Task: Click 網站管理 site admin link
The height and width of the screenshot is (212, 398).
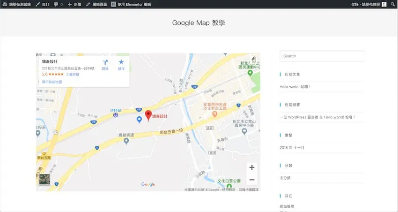Action: click(287, 206)
